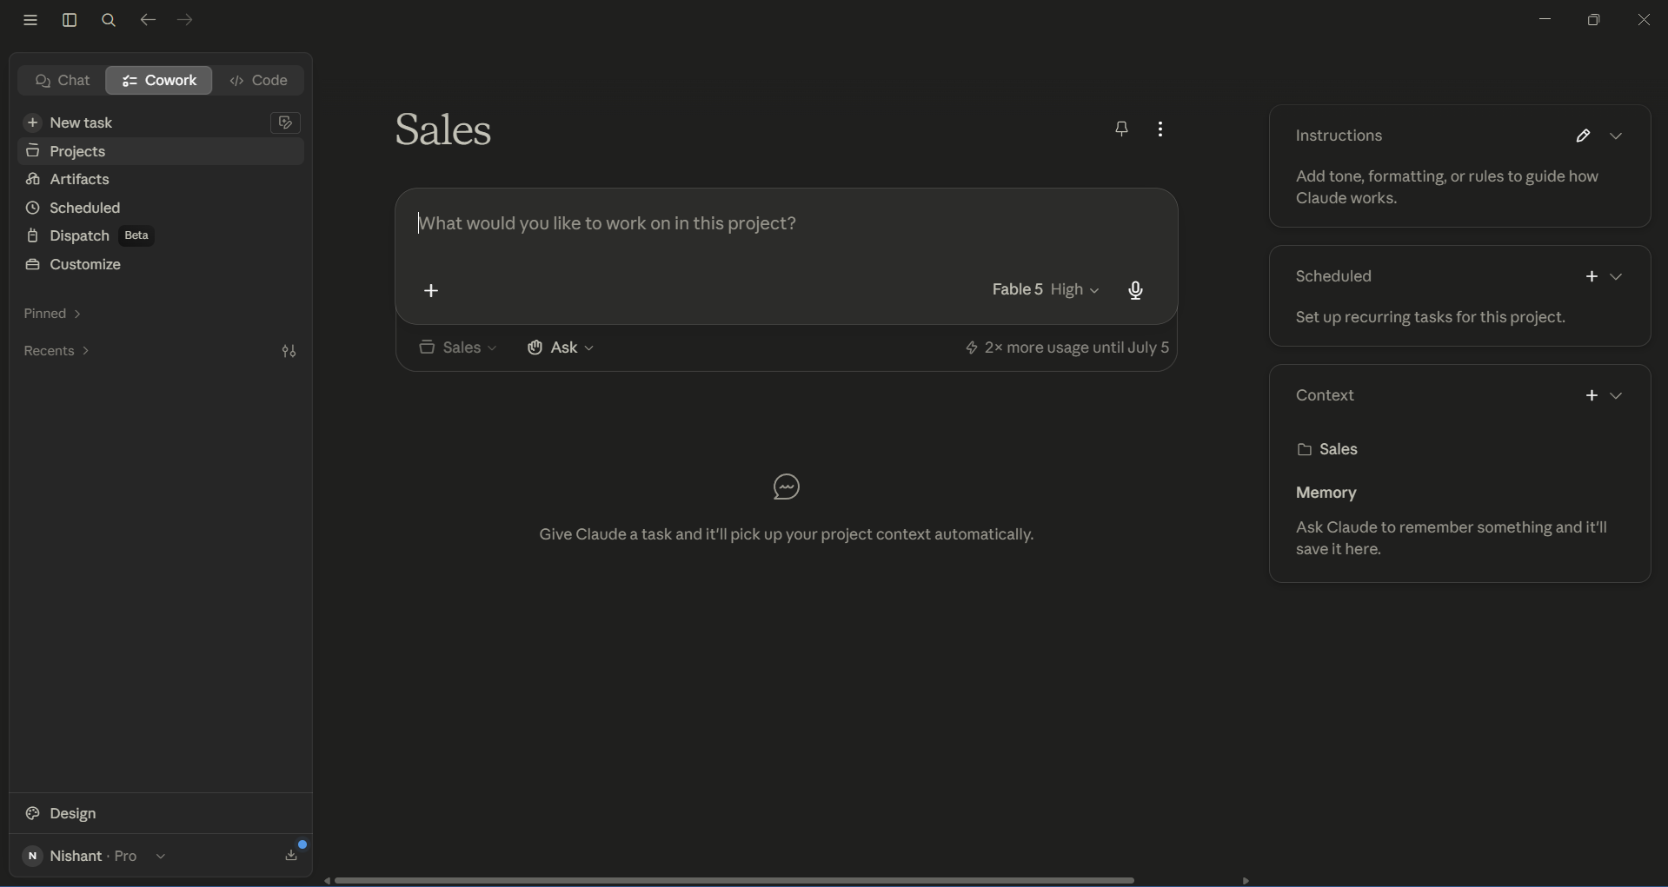Collapse the Instructions panel chevron
The height and width of the screenshot is (887, 1668).
click(x=1618, y=136)
